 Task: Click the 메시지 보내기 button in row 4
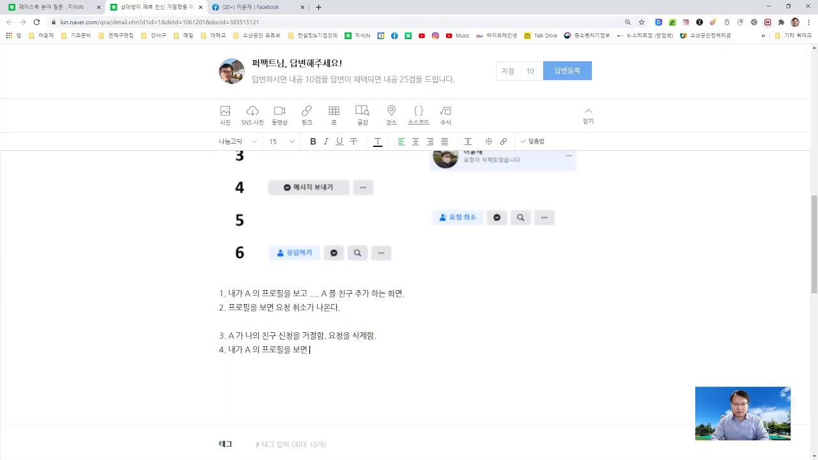pyautogui.click(x=309, y=187)
